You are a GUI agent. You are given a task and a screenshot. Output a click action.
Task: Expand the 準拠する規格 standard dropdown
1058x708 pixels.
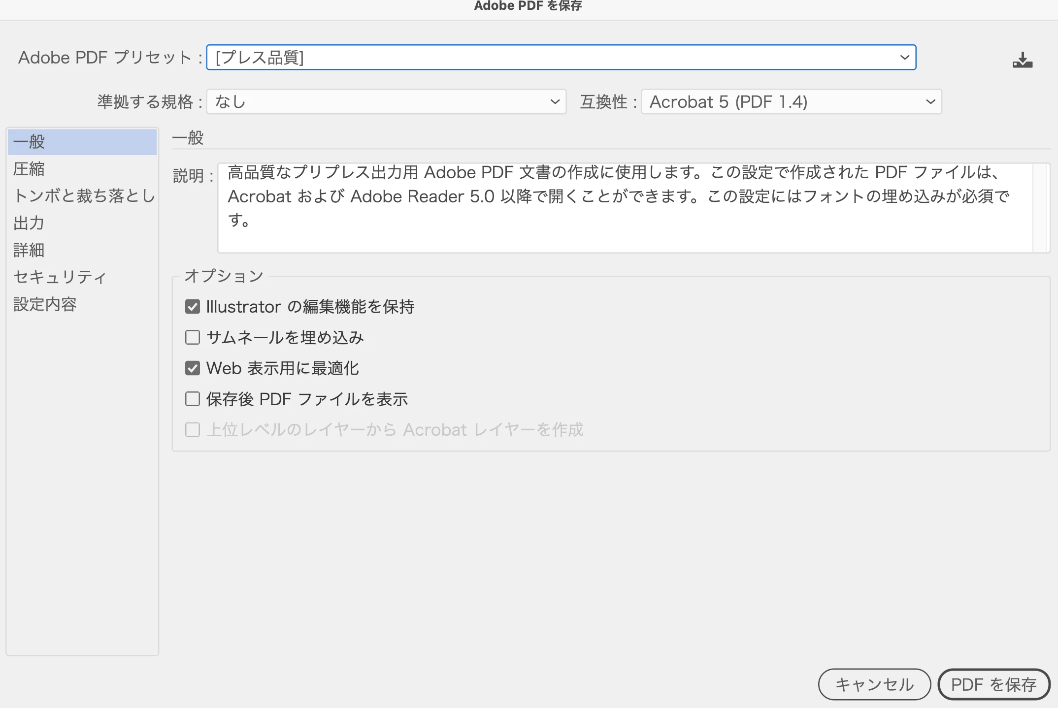tap(386, 102)
